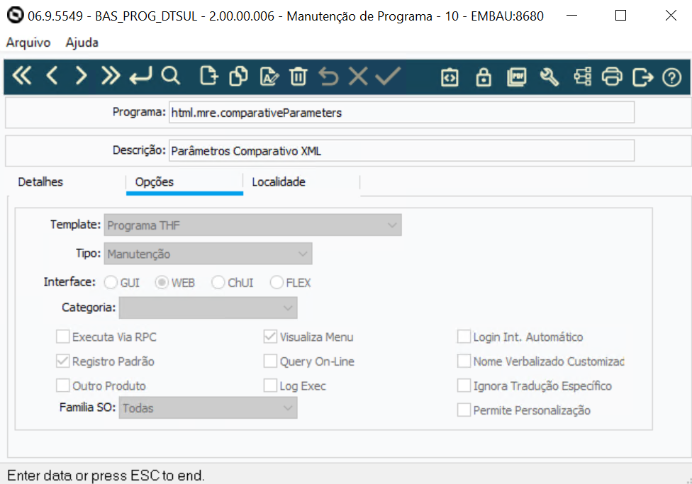Screen dimensions: 692x484
Task: Select the ChUI interface radio button
Action: (x=218, y=282)
